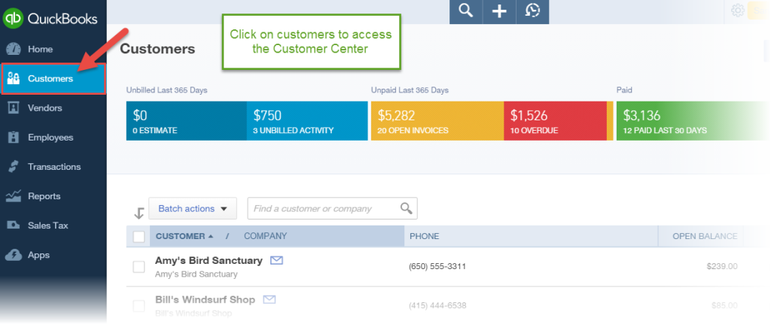Click the plus Create icon

tap(499, 11)
